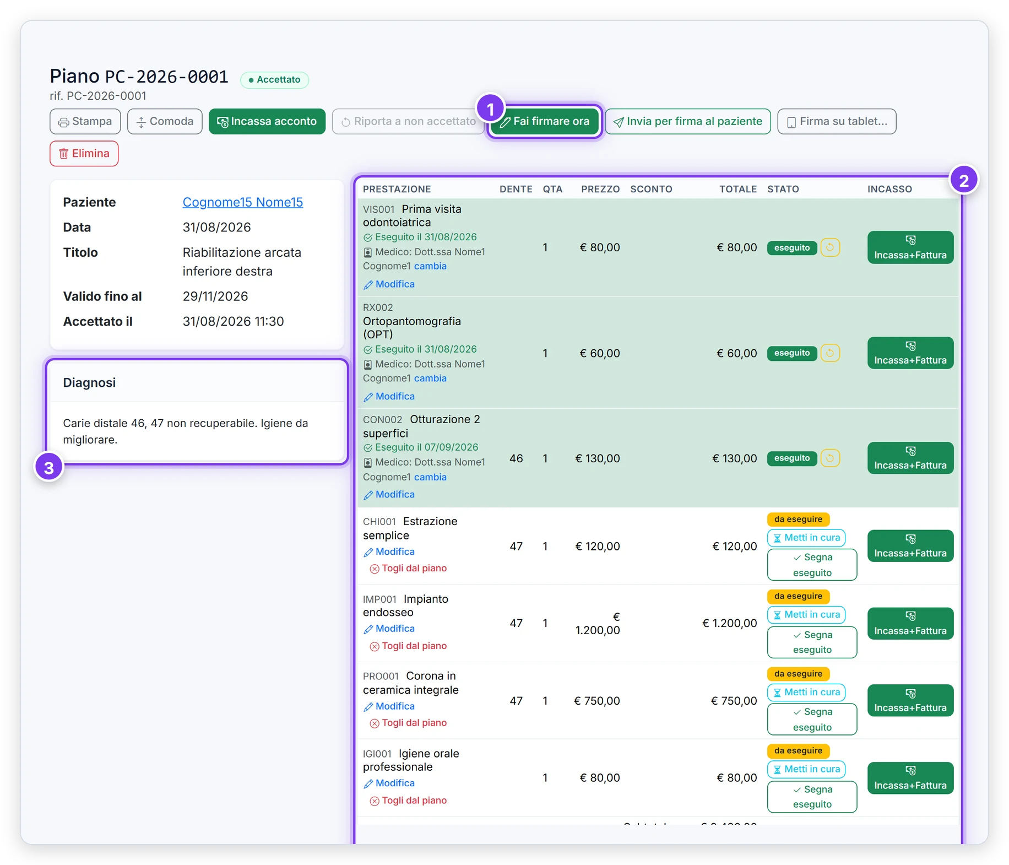This screenshot has height=865, width=1009.
Task: Click Incassa+Fattura for Ortopantomografia row
Action: click(910, 353)
